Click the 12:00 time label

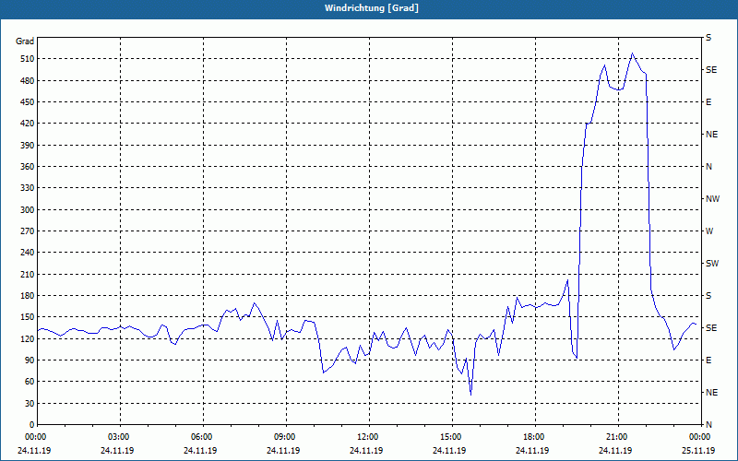click(x=368, y=436)
